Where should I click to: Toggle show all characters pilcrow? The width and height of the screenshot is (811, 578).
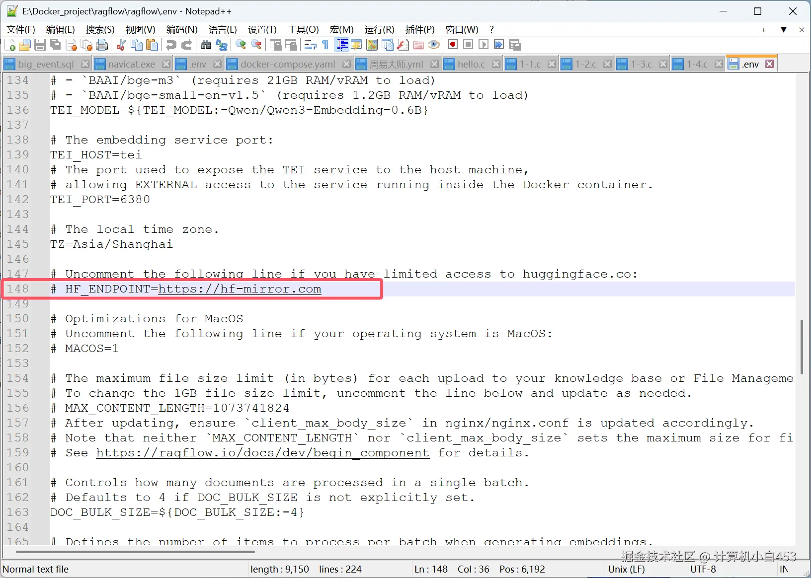coord(325,45)
